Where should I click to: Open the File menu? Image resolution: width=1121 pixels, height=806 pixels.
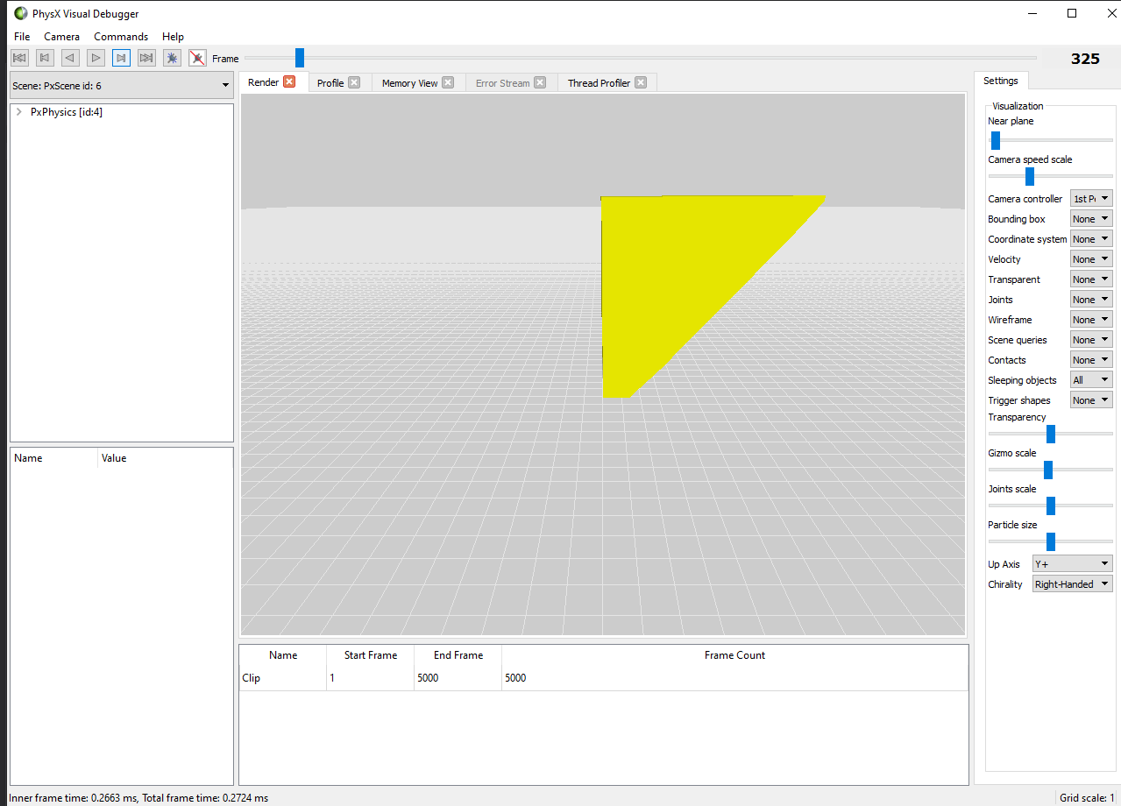pos(22,37)
